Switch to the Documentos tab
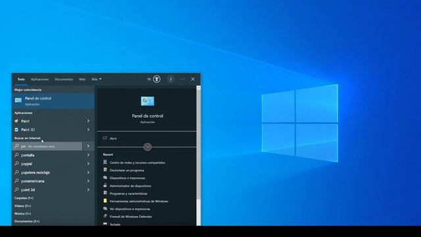 [x=64, y=79]
